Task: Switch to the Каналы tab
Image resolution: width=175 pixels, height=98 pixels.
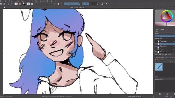Action: pos(162,29)
